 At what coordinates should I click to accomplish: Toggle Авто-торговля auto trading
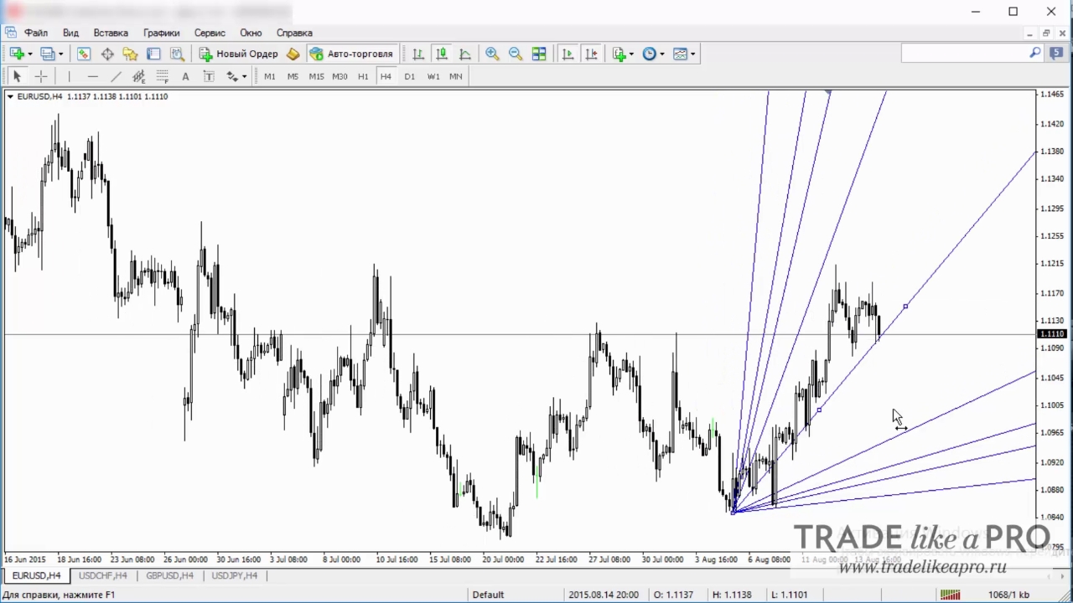pyautogui.click(x=351, y=54)
